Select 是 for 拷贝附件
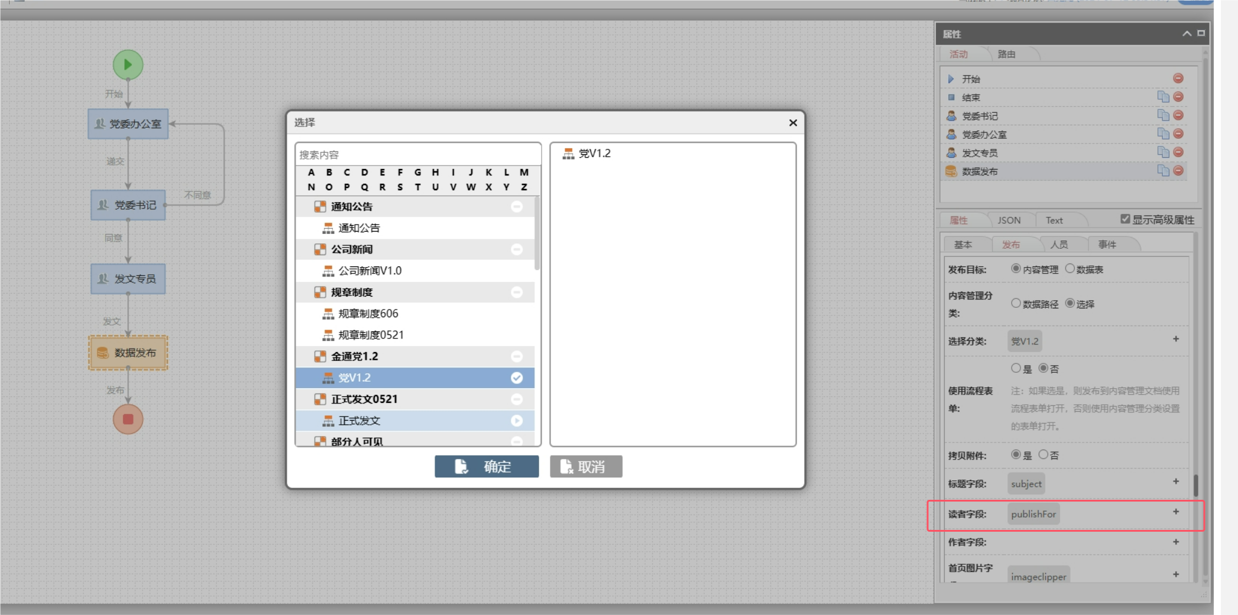This screenshot has width=1238, height=615. tap(1016, 455)
